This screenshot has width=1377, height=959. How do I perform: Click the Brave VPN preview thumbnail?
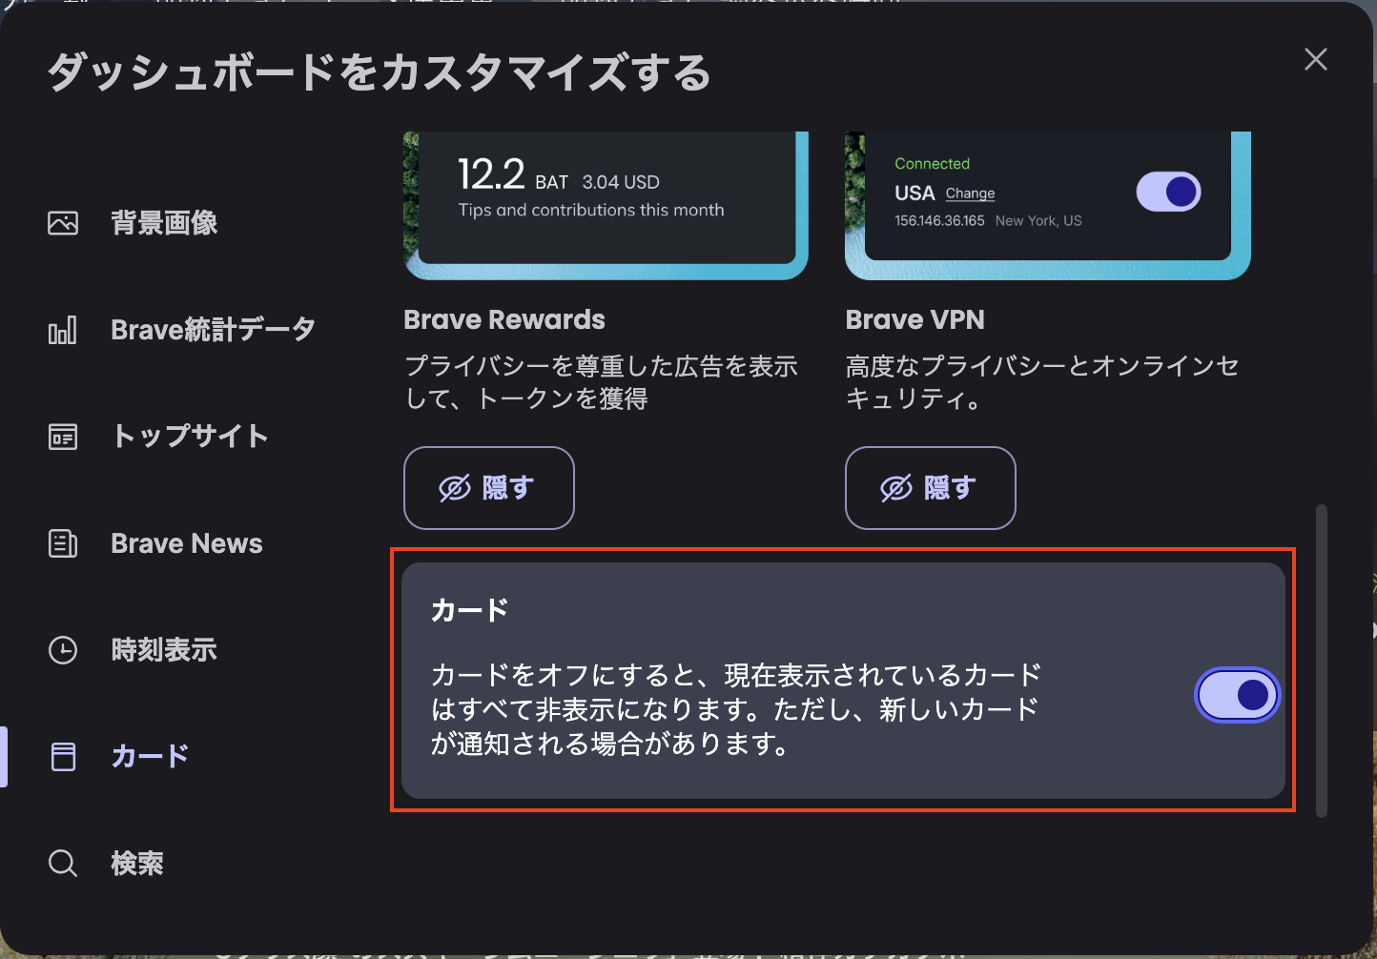pos(1048,206)
